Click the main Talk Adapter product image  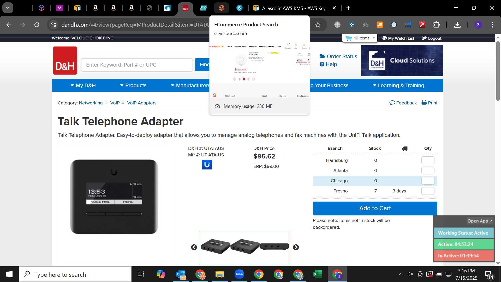click(114, 197)
